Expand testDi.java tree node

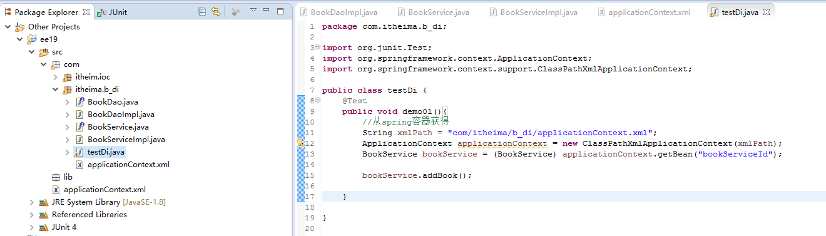[68, 152]
